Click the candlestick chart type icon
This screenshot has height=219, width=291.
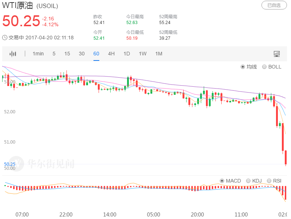[13, 54]
